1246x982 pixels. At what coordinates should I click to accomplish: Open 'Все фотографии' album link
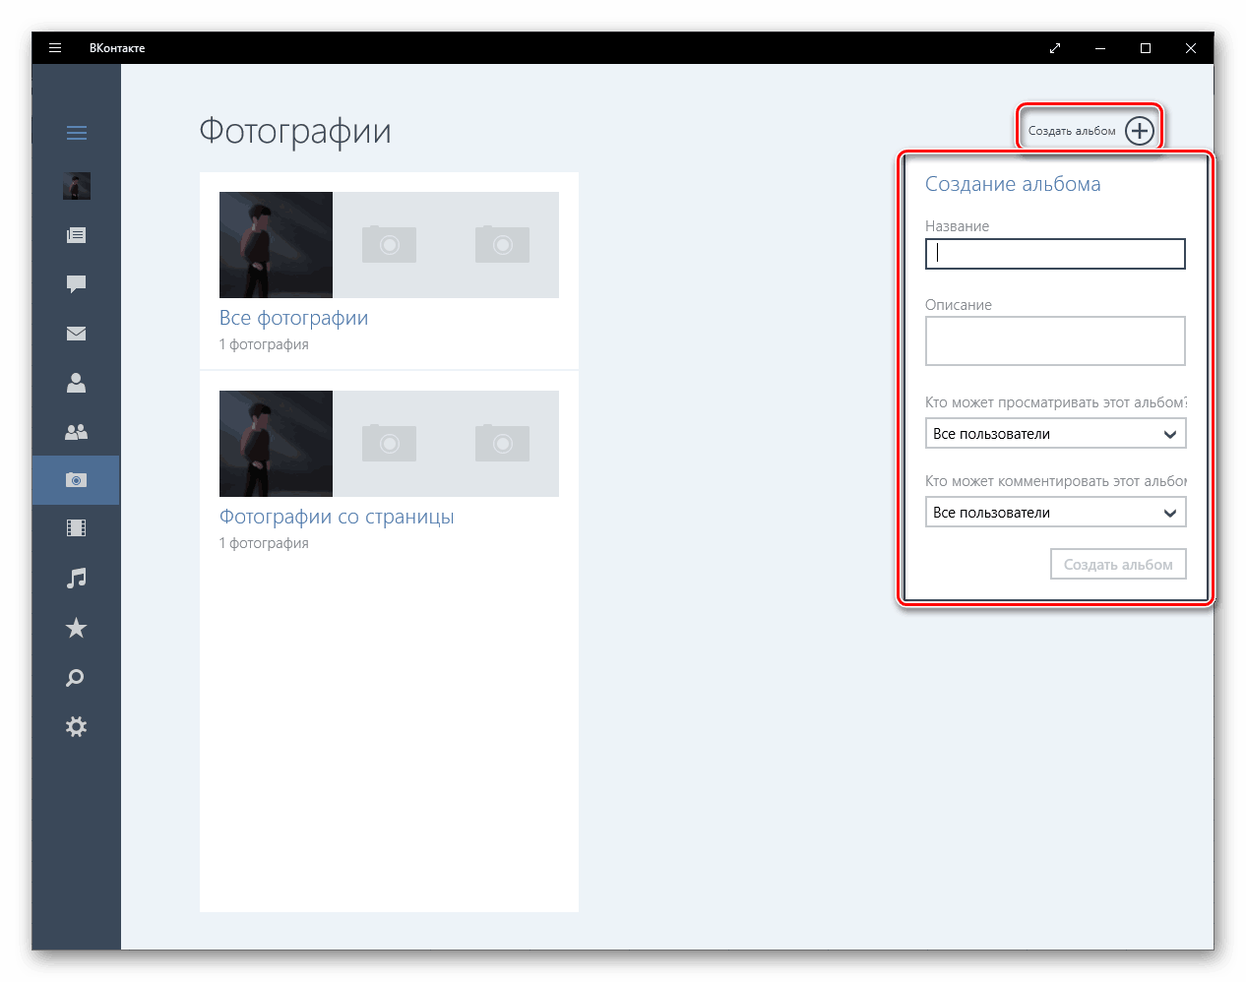pos(294,318)
